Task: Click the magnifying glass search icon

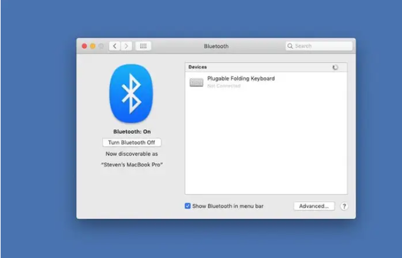Action: click(290, 46)
